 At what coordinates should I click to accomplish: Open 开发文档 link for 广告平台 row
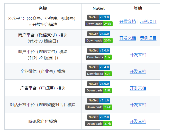click(138, 88)
